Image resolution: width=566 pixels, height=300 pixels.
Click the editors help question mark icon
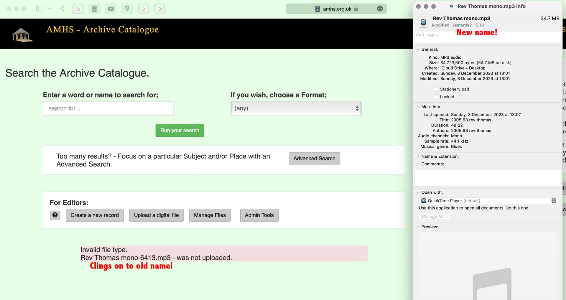pyautogui.click(x=55, y=215)
